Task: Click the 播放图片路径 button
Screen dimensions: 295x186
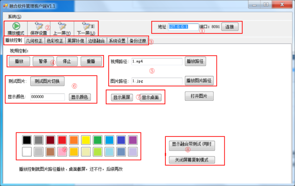Action: pos(199,81)
